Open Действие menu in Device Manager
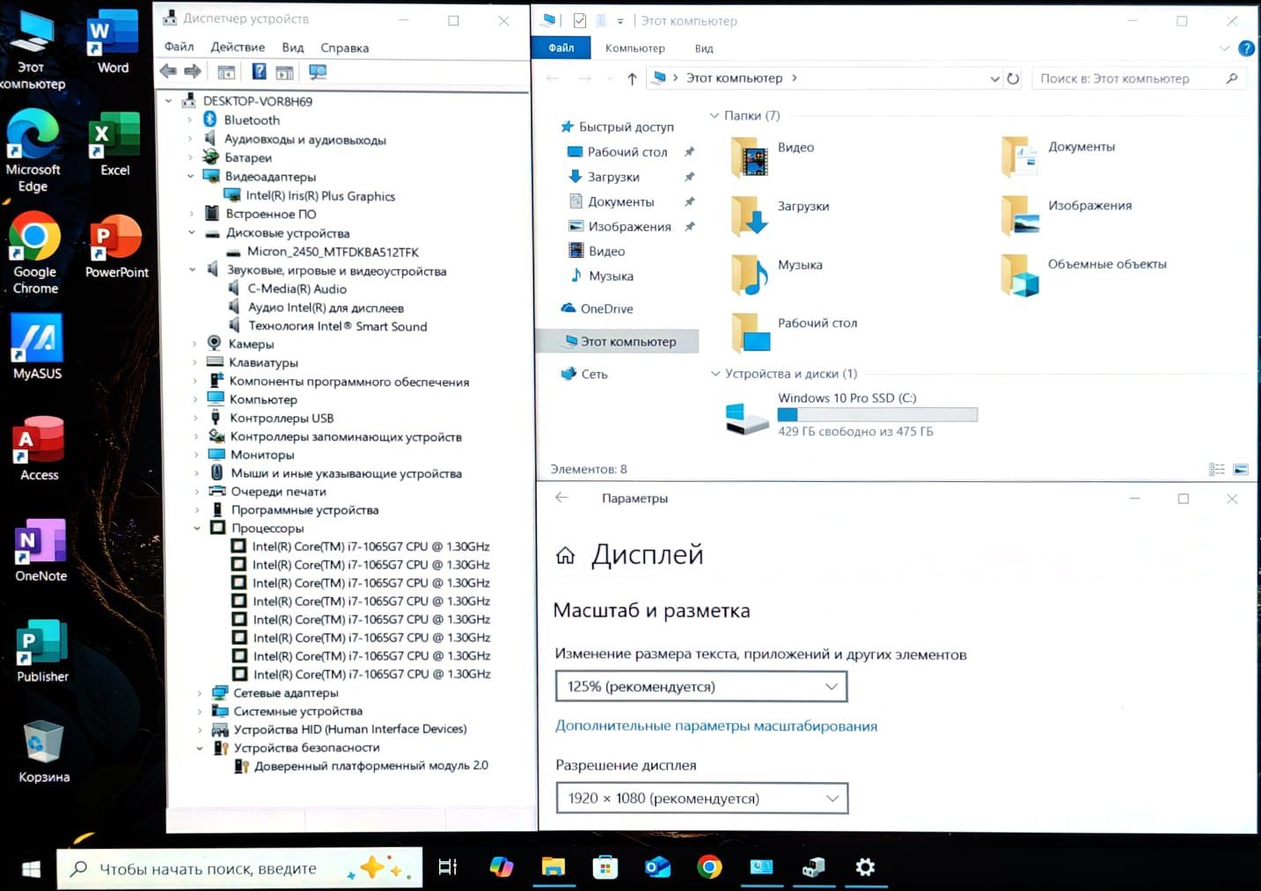 [x=238, y=47]
